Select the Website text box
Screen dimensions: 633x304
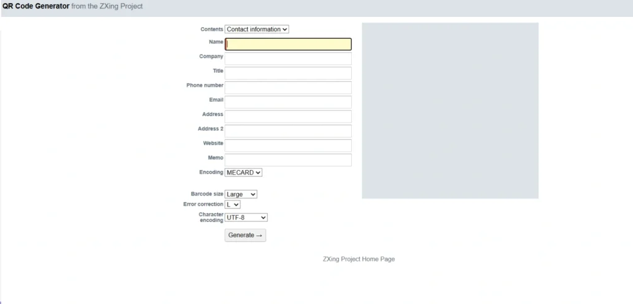(288, 146)
